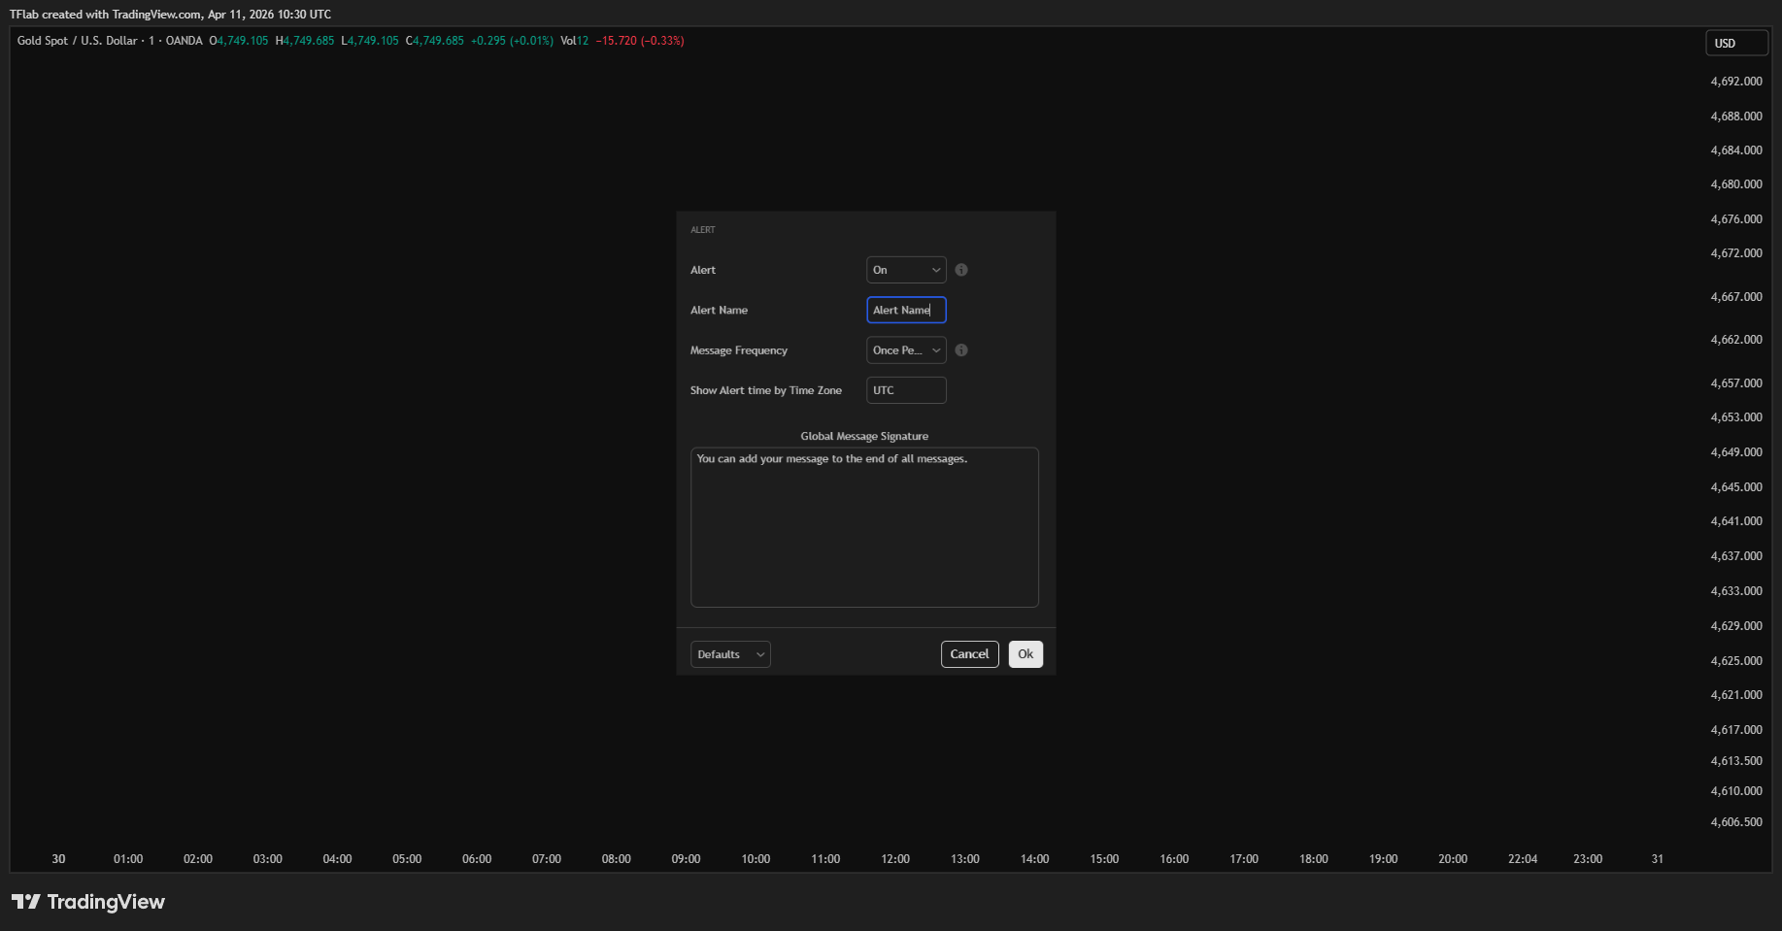
Task: Cancel the alert dialog
Action: click(x=969, y=654)
